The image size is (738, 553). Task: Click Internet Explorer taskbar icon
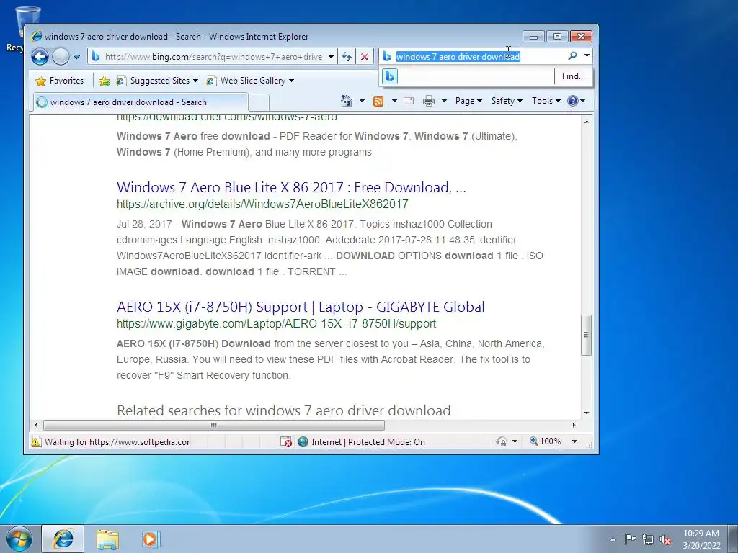[63, 539]
